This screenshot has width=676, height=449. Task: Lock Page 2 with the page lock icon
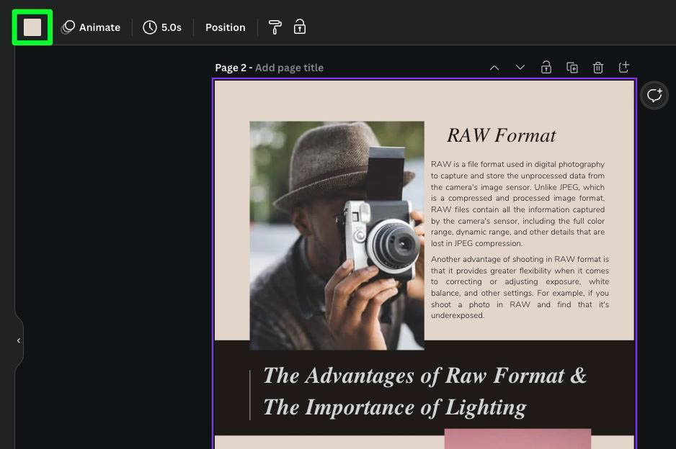(x=546, y=67)
